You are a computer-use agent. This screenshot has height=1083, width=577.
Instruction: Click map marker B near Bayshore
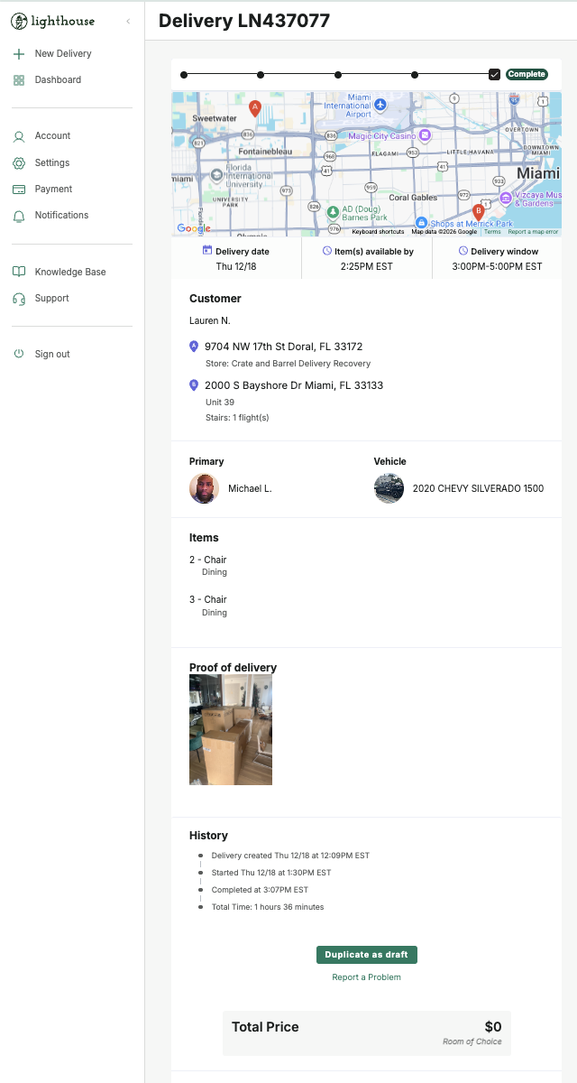click(x=479, y=215)
